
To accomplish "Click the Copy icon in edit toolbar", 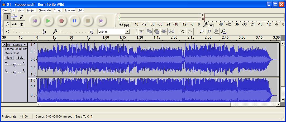I will pyautogui.click(x=149, y=32).
